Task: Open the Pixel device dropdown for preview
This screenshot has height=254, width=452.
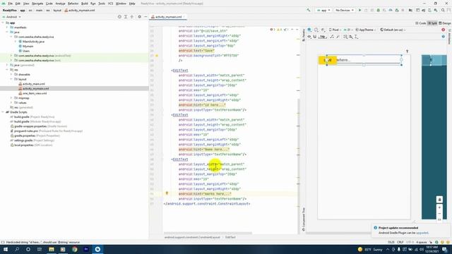Action: click(334, 30)
